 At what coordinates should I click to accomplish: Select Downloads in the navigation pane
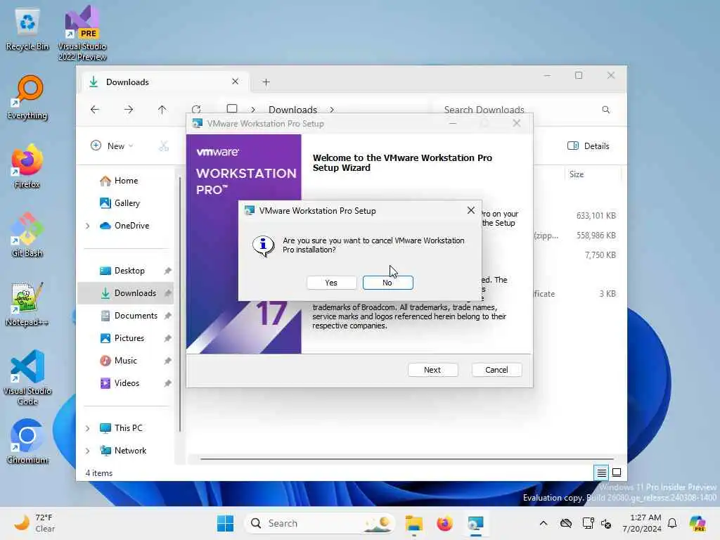click(x=126, y=293)
